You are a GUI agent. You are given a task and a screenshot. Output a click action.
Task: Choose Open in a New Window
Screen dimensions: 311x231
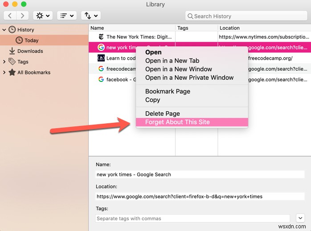pyautogui.click(x=192, y=69)
